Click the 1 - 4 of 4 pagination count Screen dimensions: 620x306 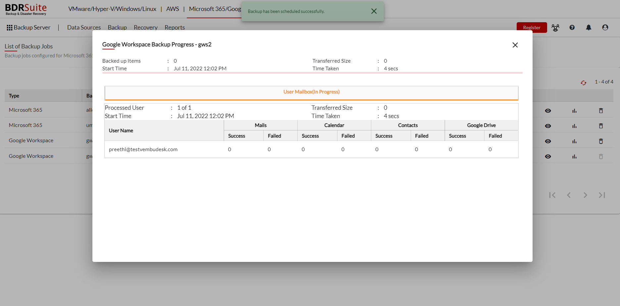click(x=604, y=82)
